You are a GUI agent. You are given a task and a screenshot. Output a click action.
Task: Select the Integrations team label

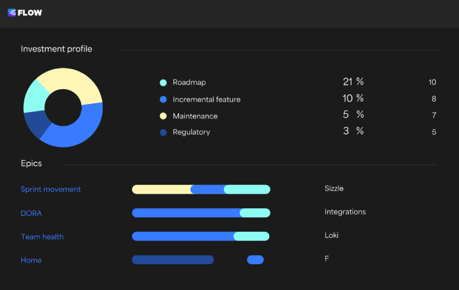[345, 212]
